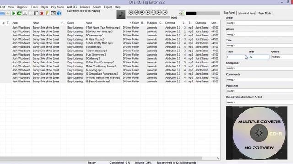Select row 3-Chainsaw.mp3
Viewport: 293px width, 164px height.
point(110,36)
